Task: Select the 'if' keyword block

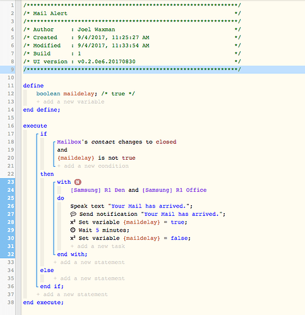Action: pyautogui.click(x=44, y=134)
